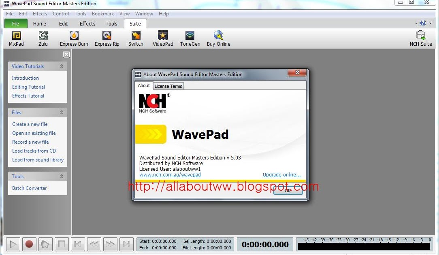Screen dimensions: 439x255
Task: Click the Upgrade online link
Action: coord(281,175)
